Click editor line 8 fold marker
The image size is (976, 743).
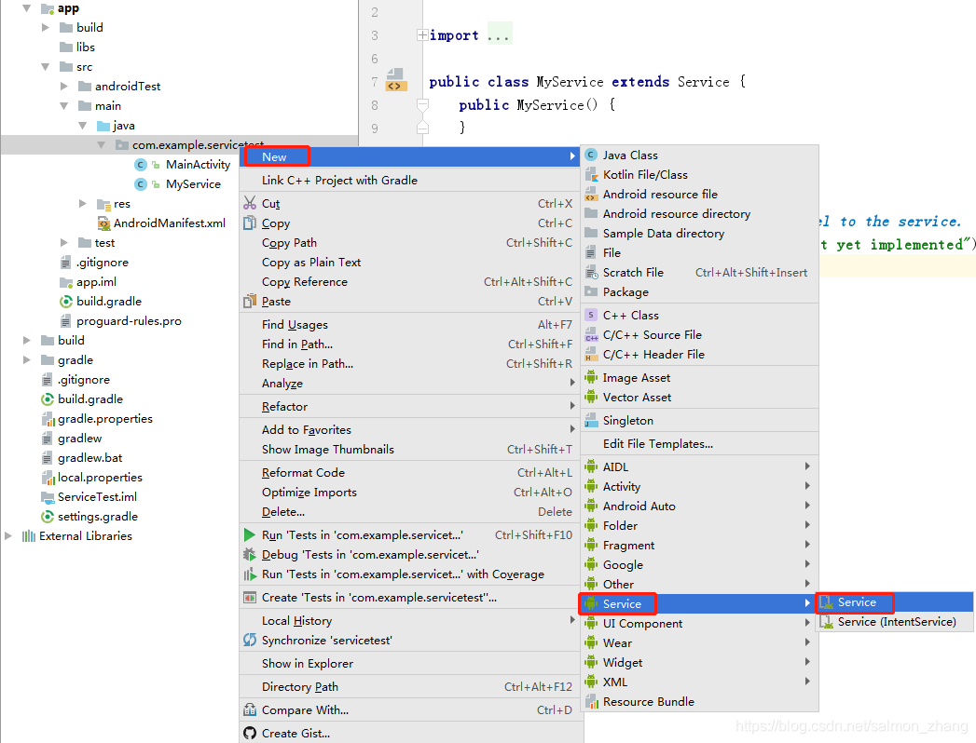422,104
